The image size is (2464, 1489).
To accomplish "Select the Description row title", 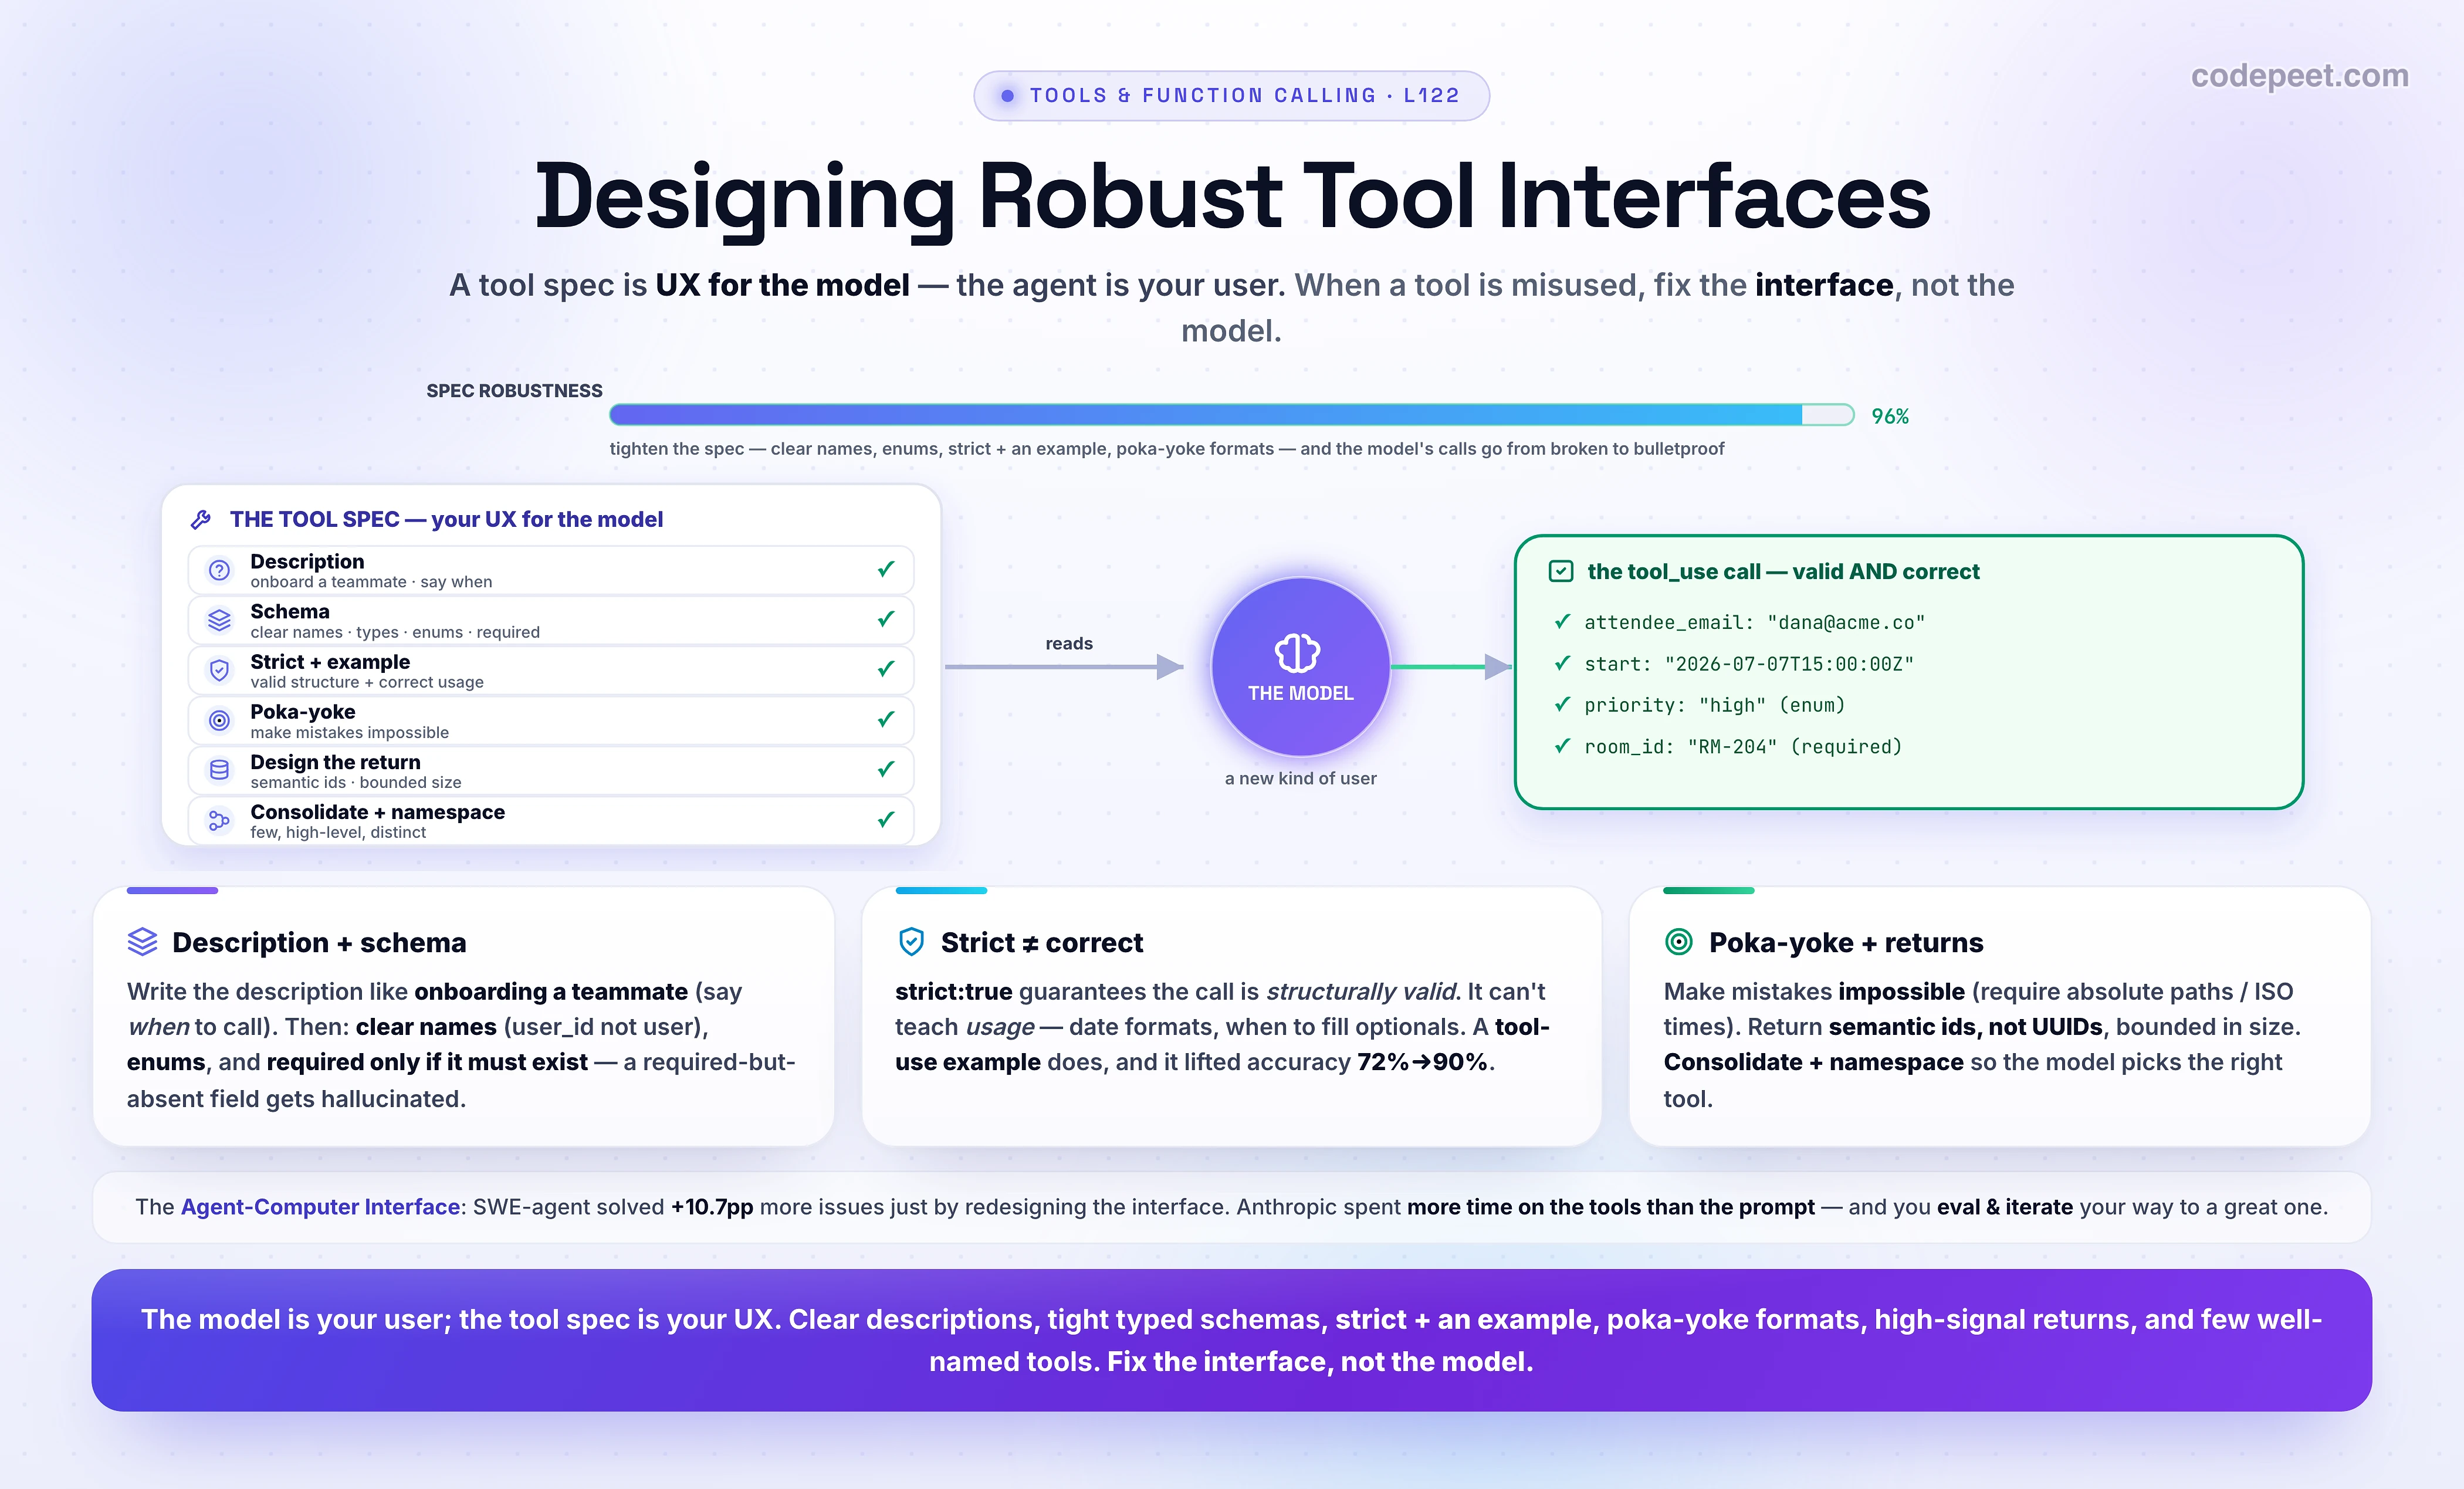I will click(307, 561).
